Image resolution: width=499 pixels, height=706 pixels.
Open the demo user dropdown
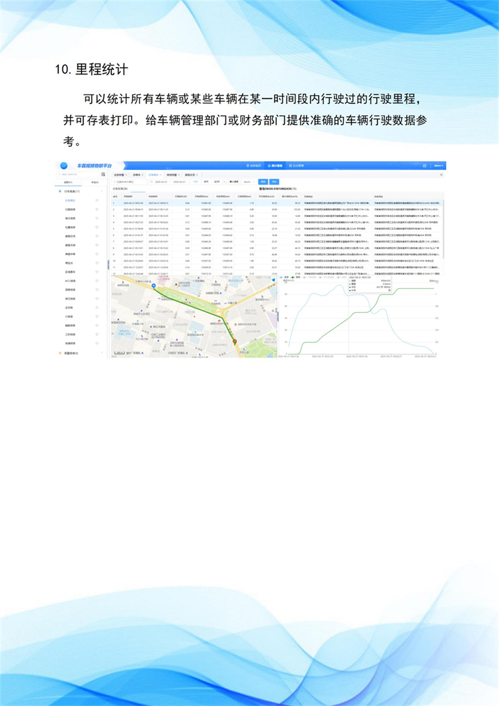click(438, 166)
